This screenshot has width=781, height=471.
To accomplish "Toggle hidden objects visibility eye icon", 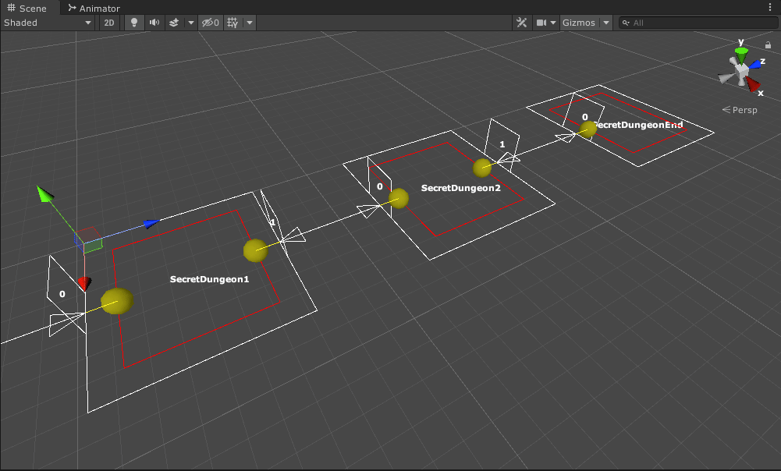I will (210, 23).
